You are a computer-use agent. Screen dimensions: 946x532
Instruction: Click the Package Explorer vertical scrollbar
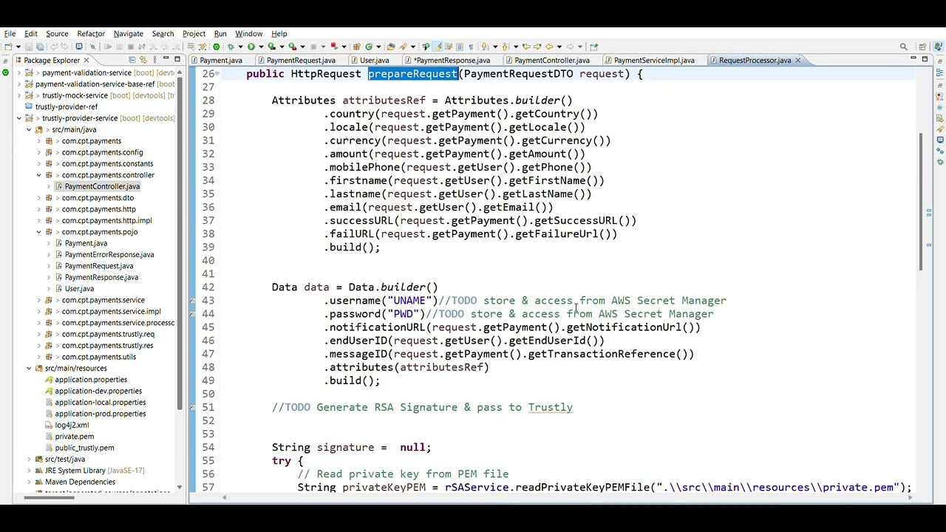click(x=180, y=244)
